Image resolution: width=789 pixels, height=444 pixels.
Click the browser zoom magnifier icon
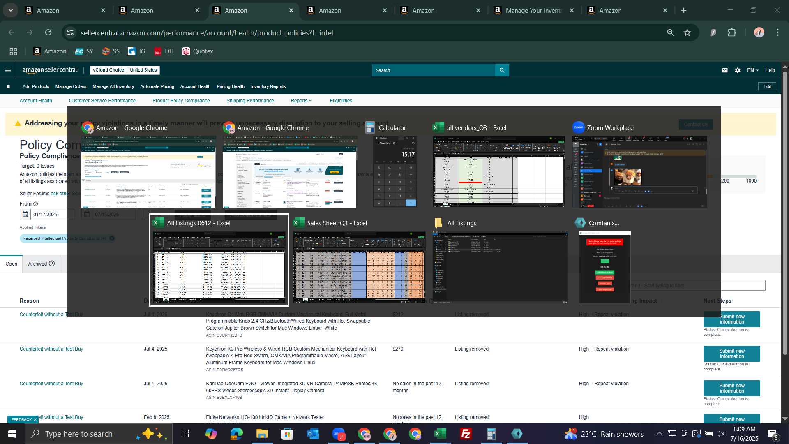coord(671,32)
